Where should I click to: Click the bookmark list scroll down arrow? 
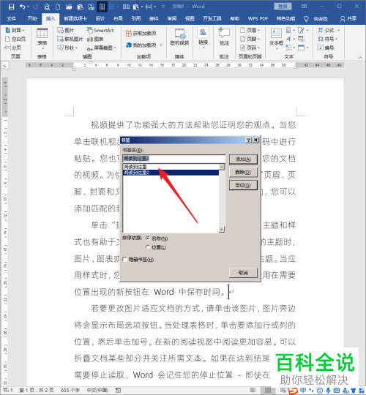pyautogui.click(x=222, y=229)
